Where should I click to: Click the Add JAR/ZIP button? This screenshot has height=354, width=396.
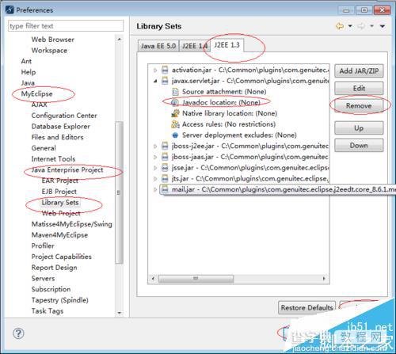(x=359, y=70)
